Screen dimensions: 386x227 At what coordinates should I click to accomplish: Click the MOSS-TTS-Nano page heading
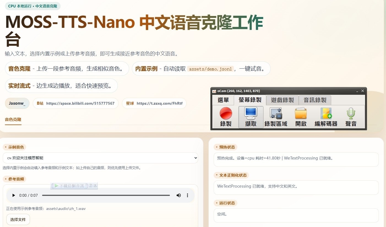pyautogui.click(x=134, y=30)
